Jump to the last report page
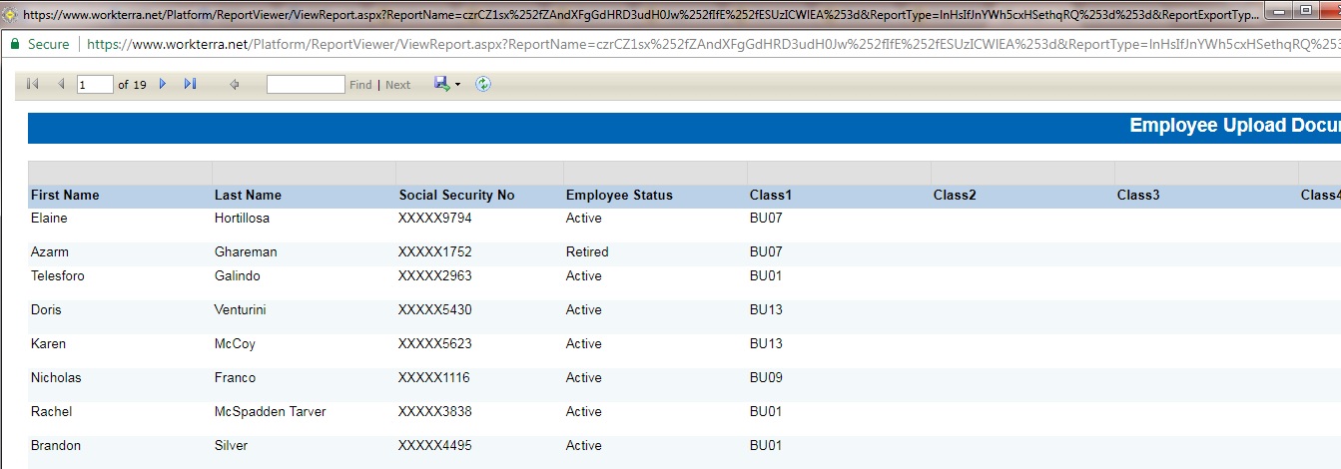The height and width of the screenshot is (469, 1341). click(x=190, y=85)
